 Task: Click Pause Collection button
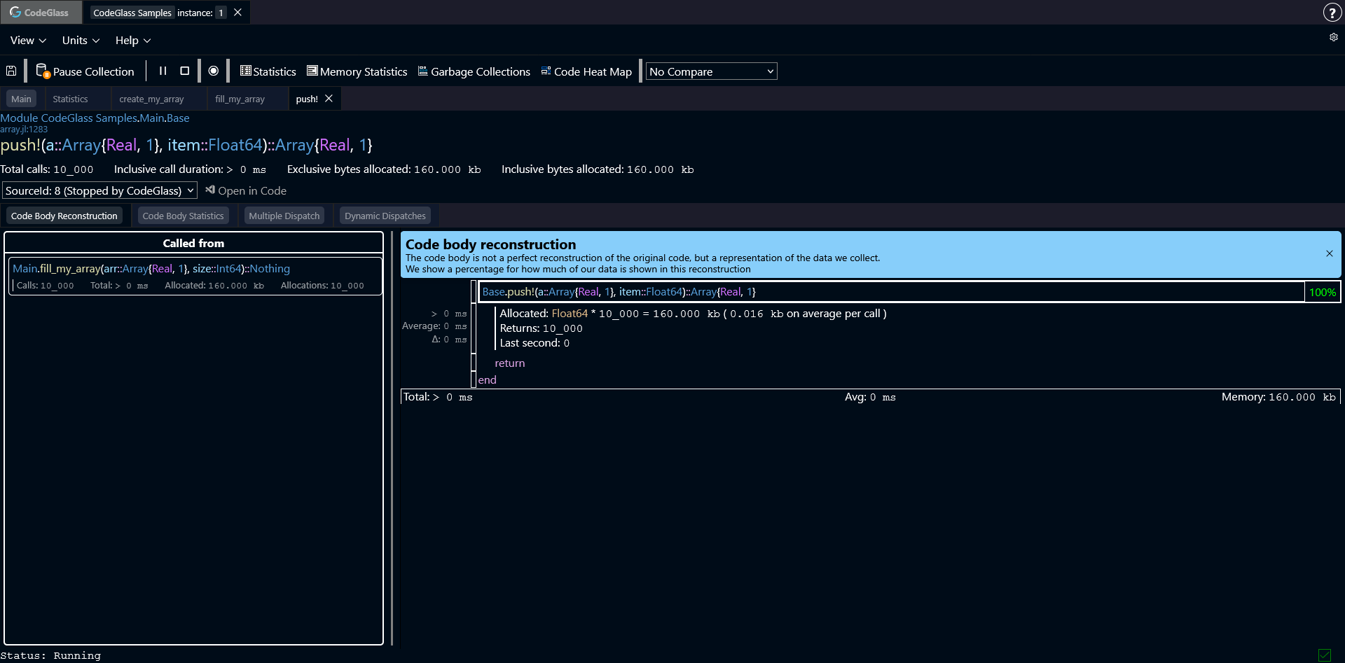[x=85, y=71]
